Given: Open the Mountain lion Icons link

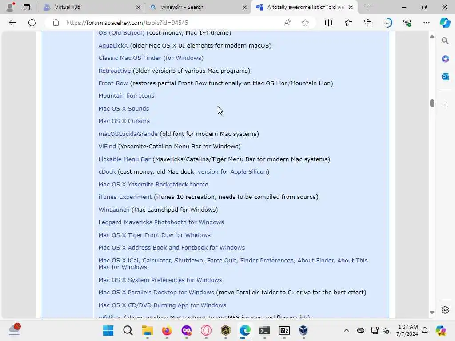Looking at the screenshot, I should tap(126, 96).
